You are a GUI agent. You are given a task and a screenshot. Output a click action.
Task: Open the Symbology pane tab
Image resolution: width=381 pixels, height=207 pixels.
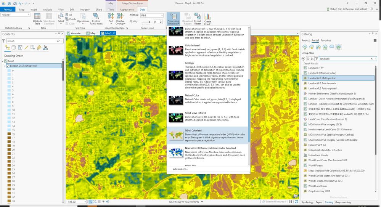(x=307, y=202)
